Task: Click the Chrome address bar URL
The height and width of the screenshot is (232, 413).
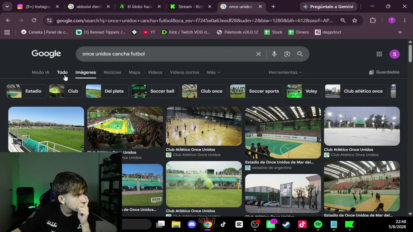Action: 195,20
